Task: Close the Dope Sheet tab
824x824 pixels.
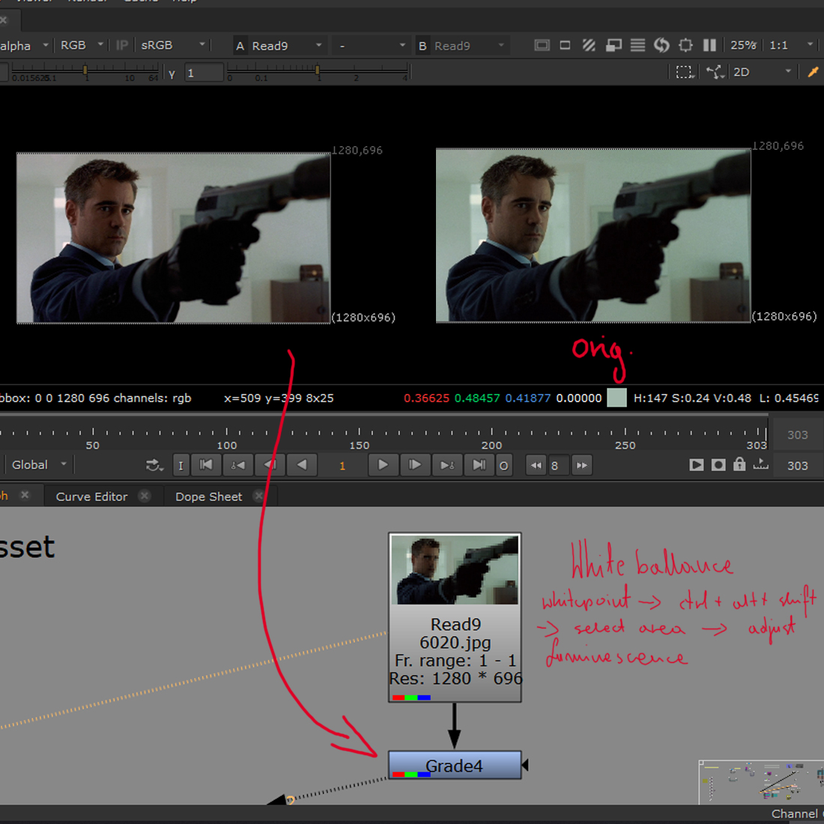Action: [258, 496]
